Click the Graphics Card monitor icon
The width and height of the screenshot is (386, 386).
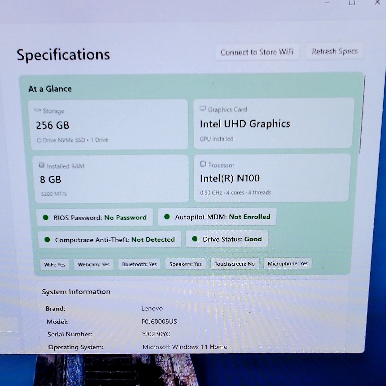[x=203, y=109]
